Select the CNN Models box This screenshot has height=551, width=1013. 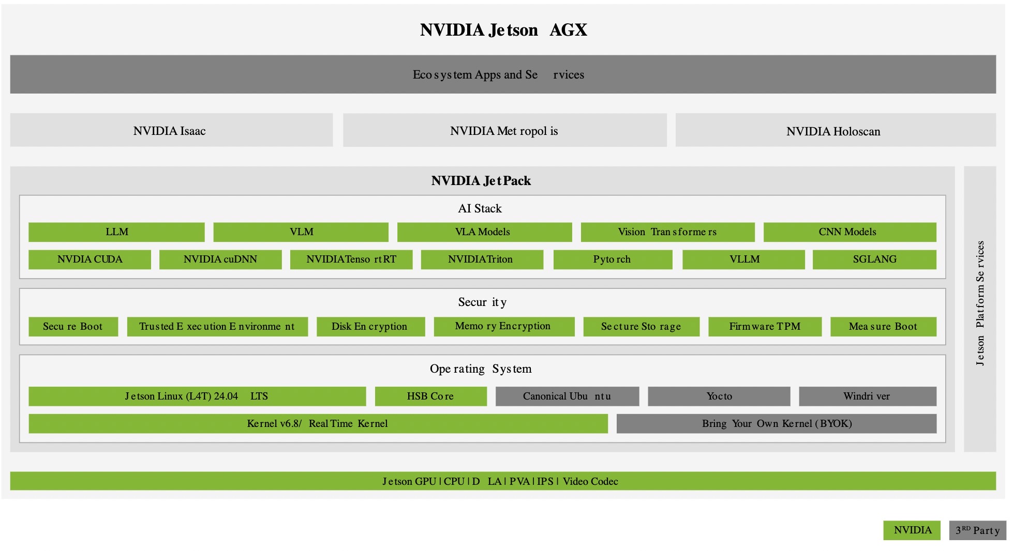coord(850,232)
